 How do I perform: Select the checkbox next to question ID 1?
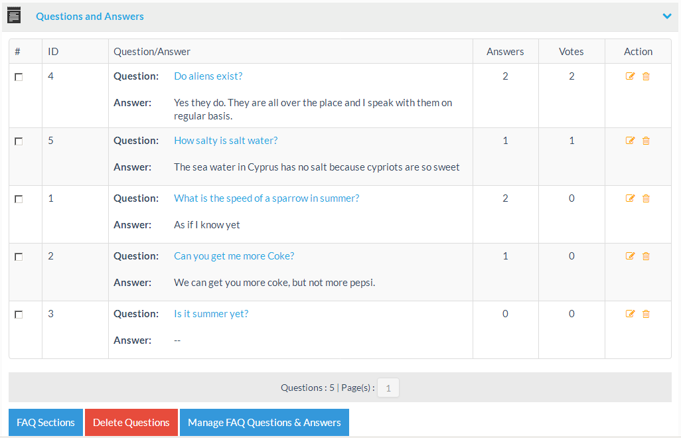click(x=19, y=199)
